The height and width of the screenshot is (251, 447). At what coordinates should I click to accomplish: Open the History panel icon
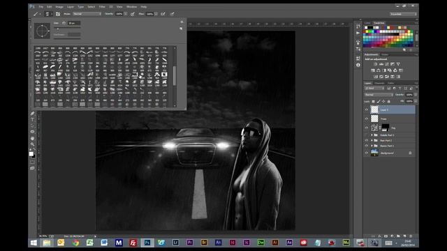pyautogui.click(x=358, y=26)
